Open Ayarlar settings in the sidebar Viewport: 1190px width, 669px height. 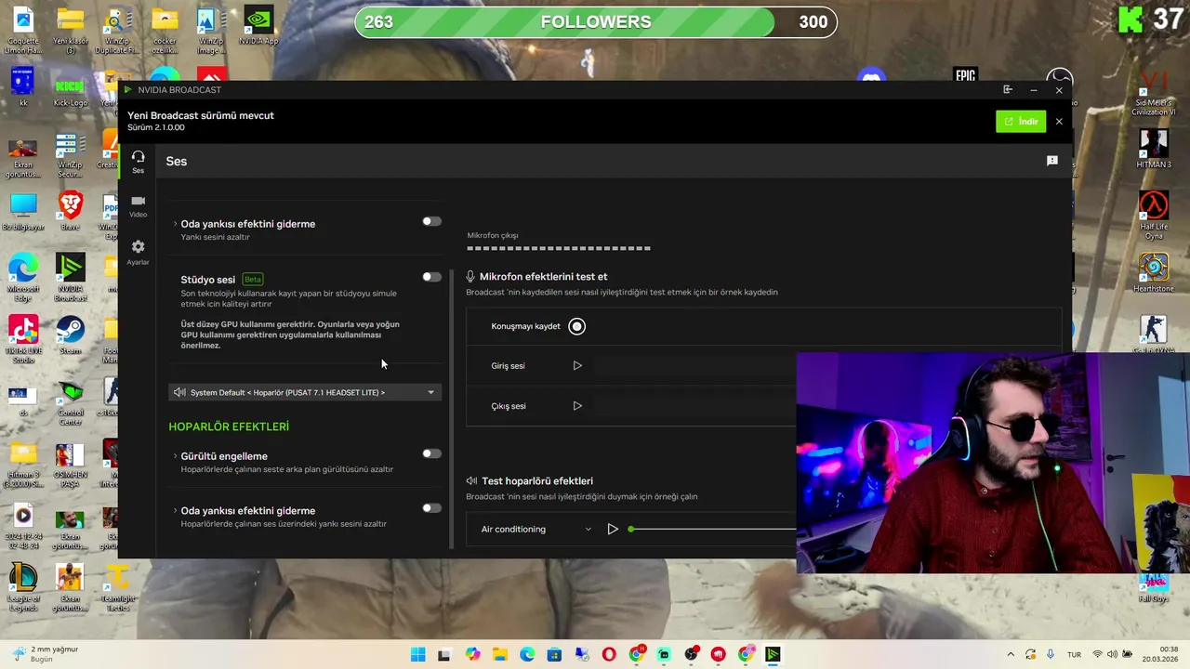click(138, 252)
